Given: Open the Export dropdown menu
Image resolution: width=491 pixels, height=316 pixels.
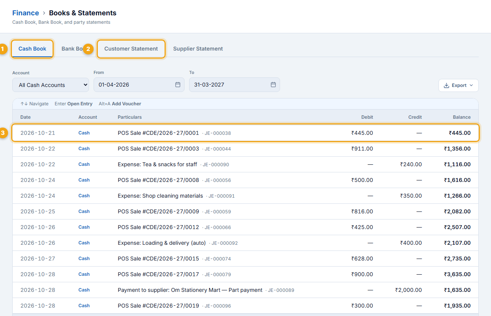Looking at the screenshot, I should (458, 85).
